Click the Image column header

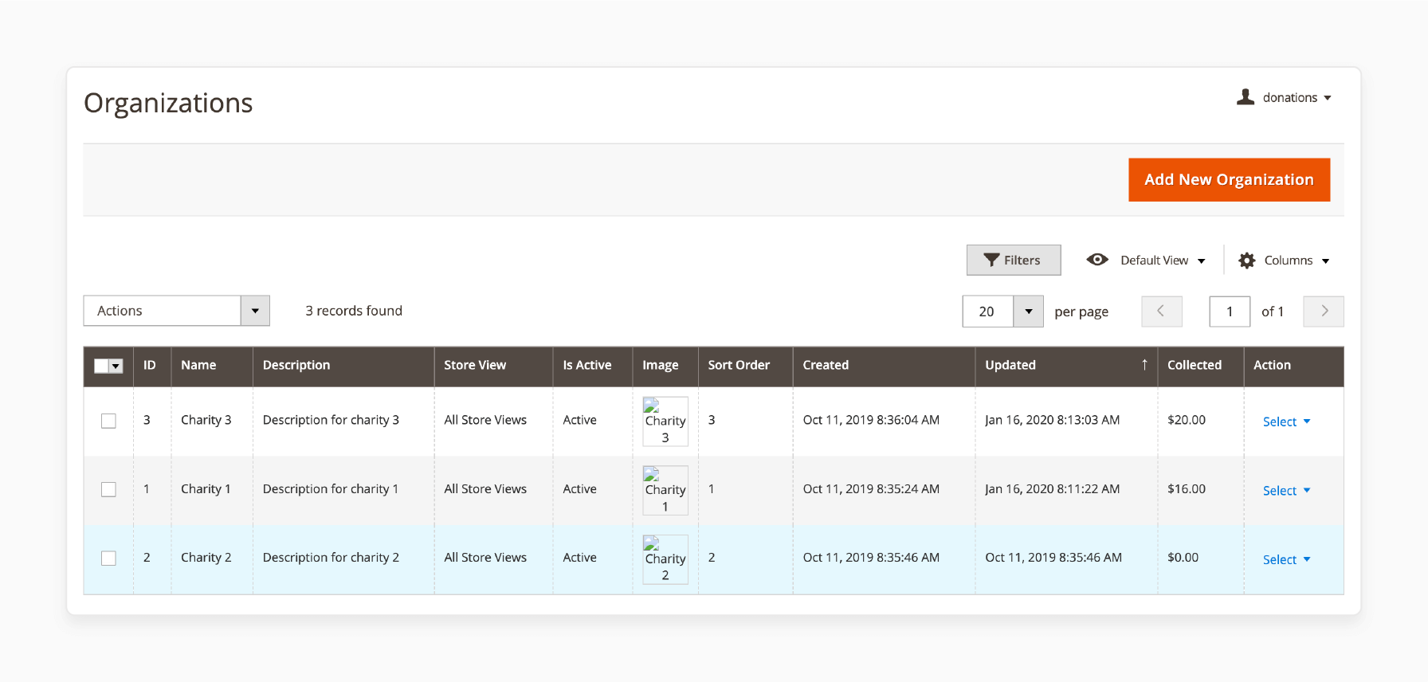(x=665, y=366)
